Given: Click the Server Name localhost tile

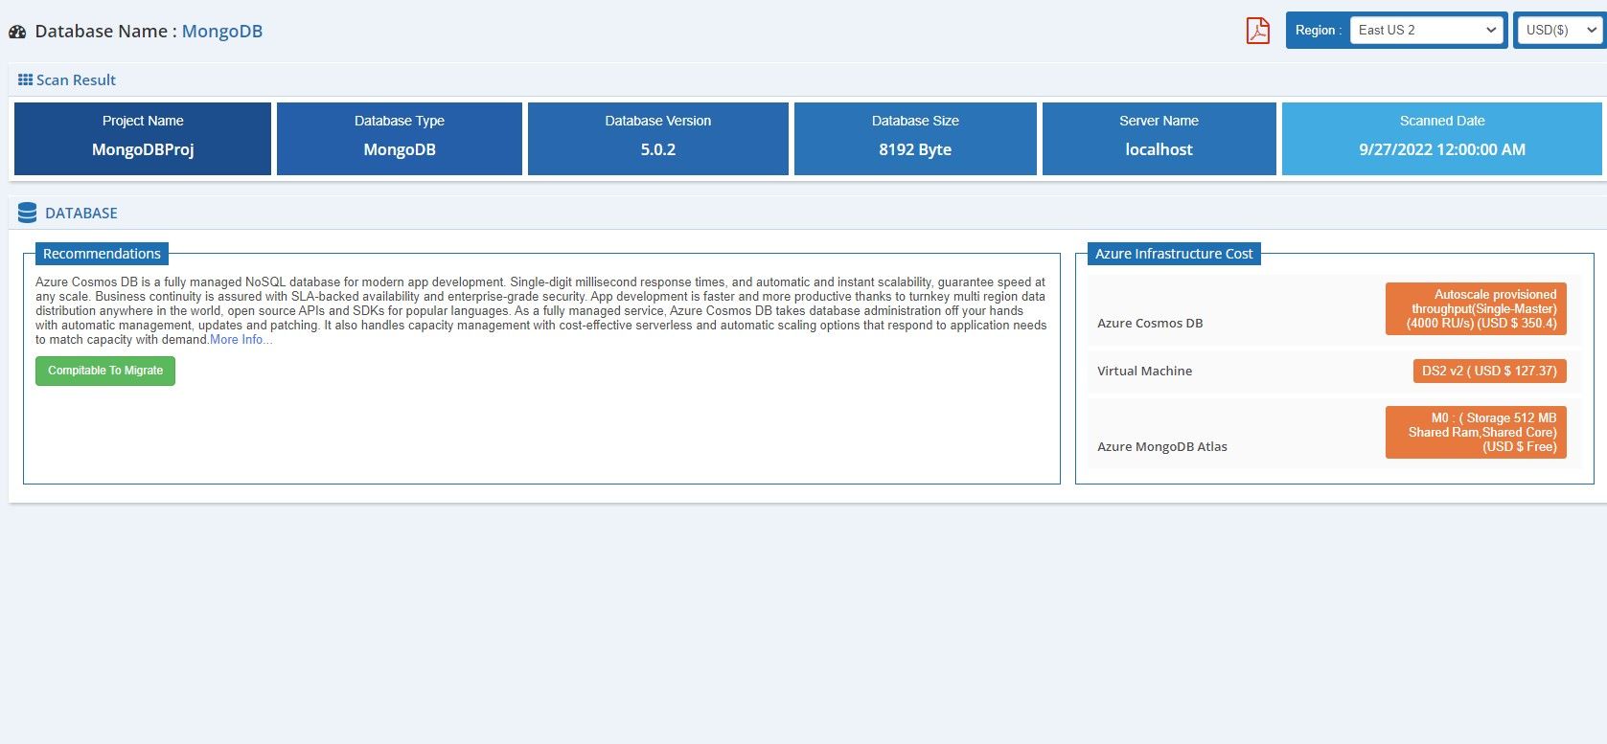Looking at the screenshot, I should coord(1159,139).
